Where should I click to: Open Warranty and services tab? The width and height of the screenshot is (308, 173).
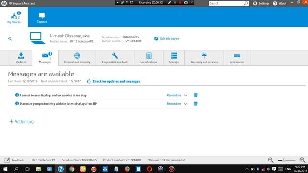[204, 58]
